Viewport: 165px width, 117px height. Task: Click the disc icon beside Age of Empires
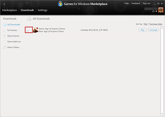click(29, 30)
